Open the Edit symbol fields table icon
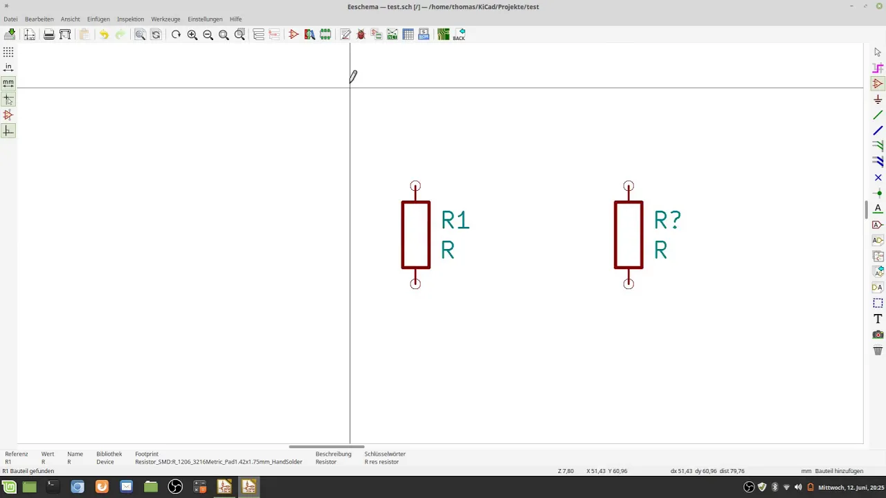Screen dimensions: 886x498 408,35
